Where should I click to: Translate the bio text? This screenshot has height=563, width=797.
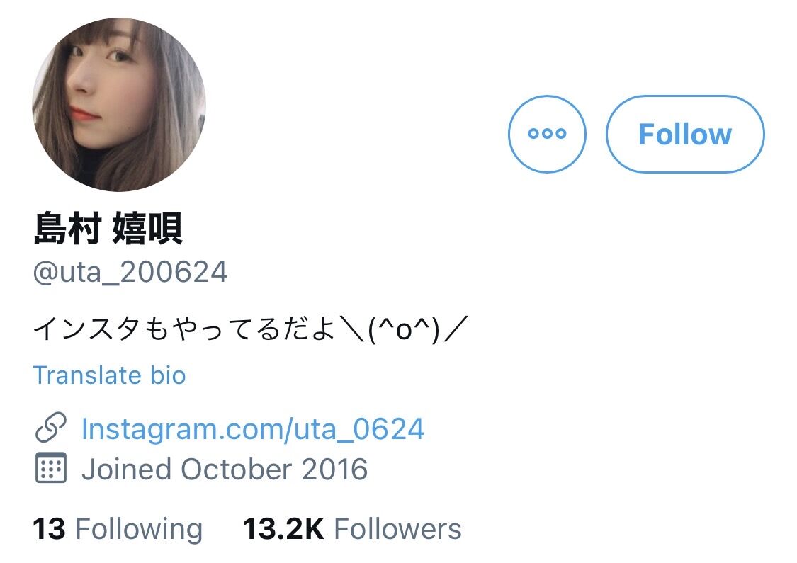pos(109,375)
